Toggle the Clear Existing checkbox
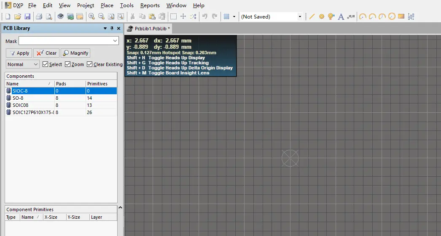The height and width of the screenshot is (236, 441). coord(89,64)
